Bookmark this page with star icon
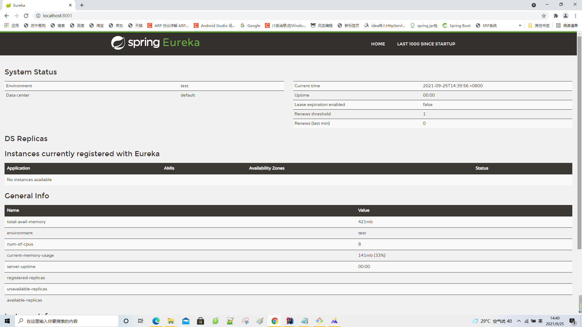 pyautogui.click(x=544, y=16)
